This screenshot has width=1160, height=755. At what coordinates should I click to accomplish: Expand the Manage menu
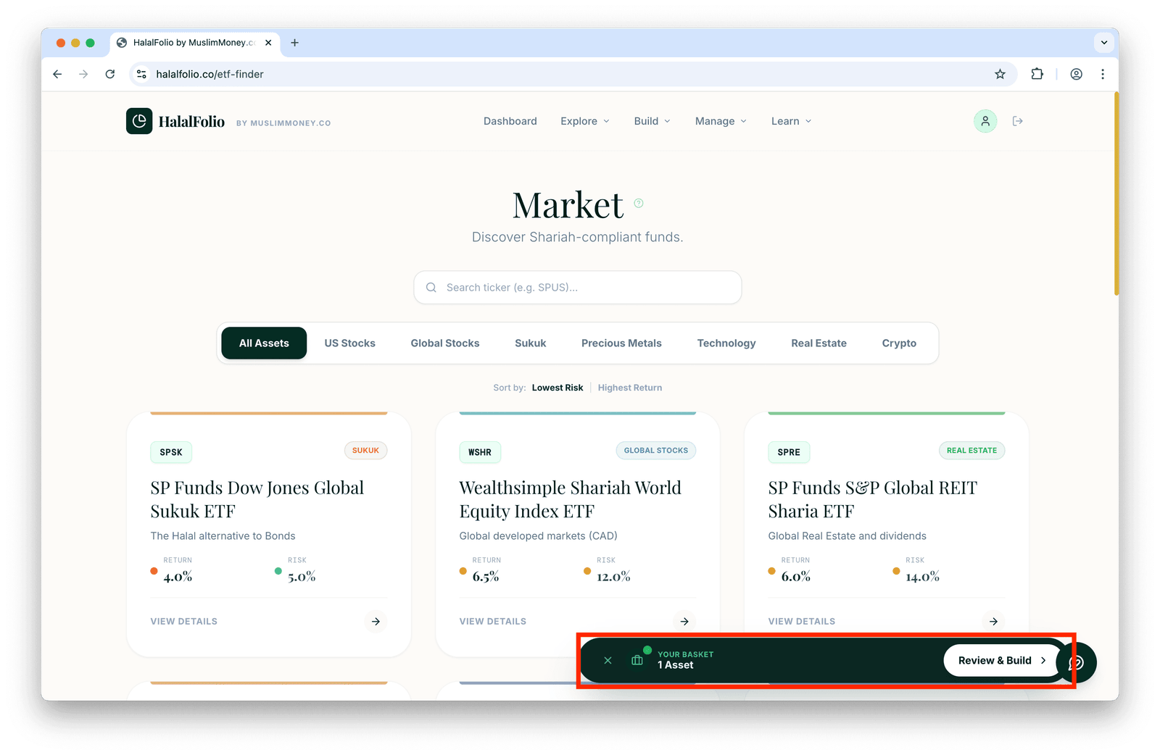721,121
